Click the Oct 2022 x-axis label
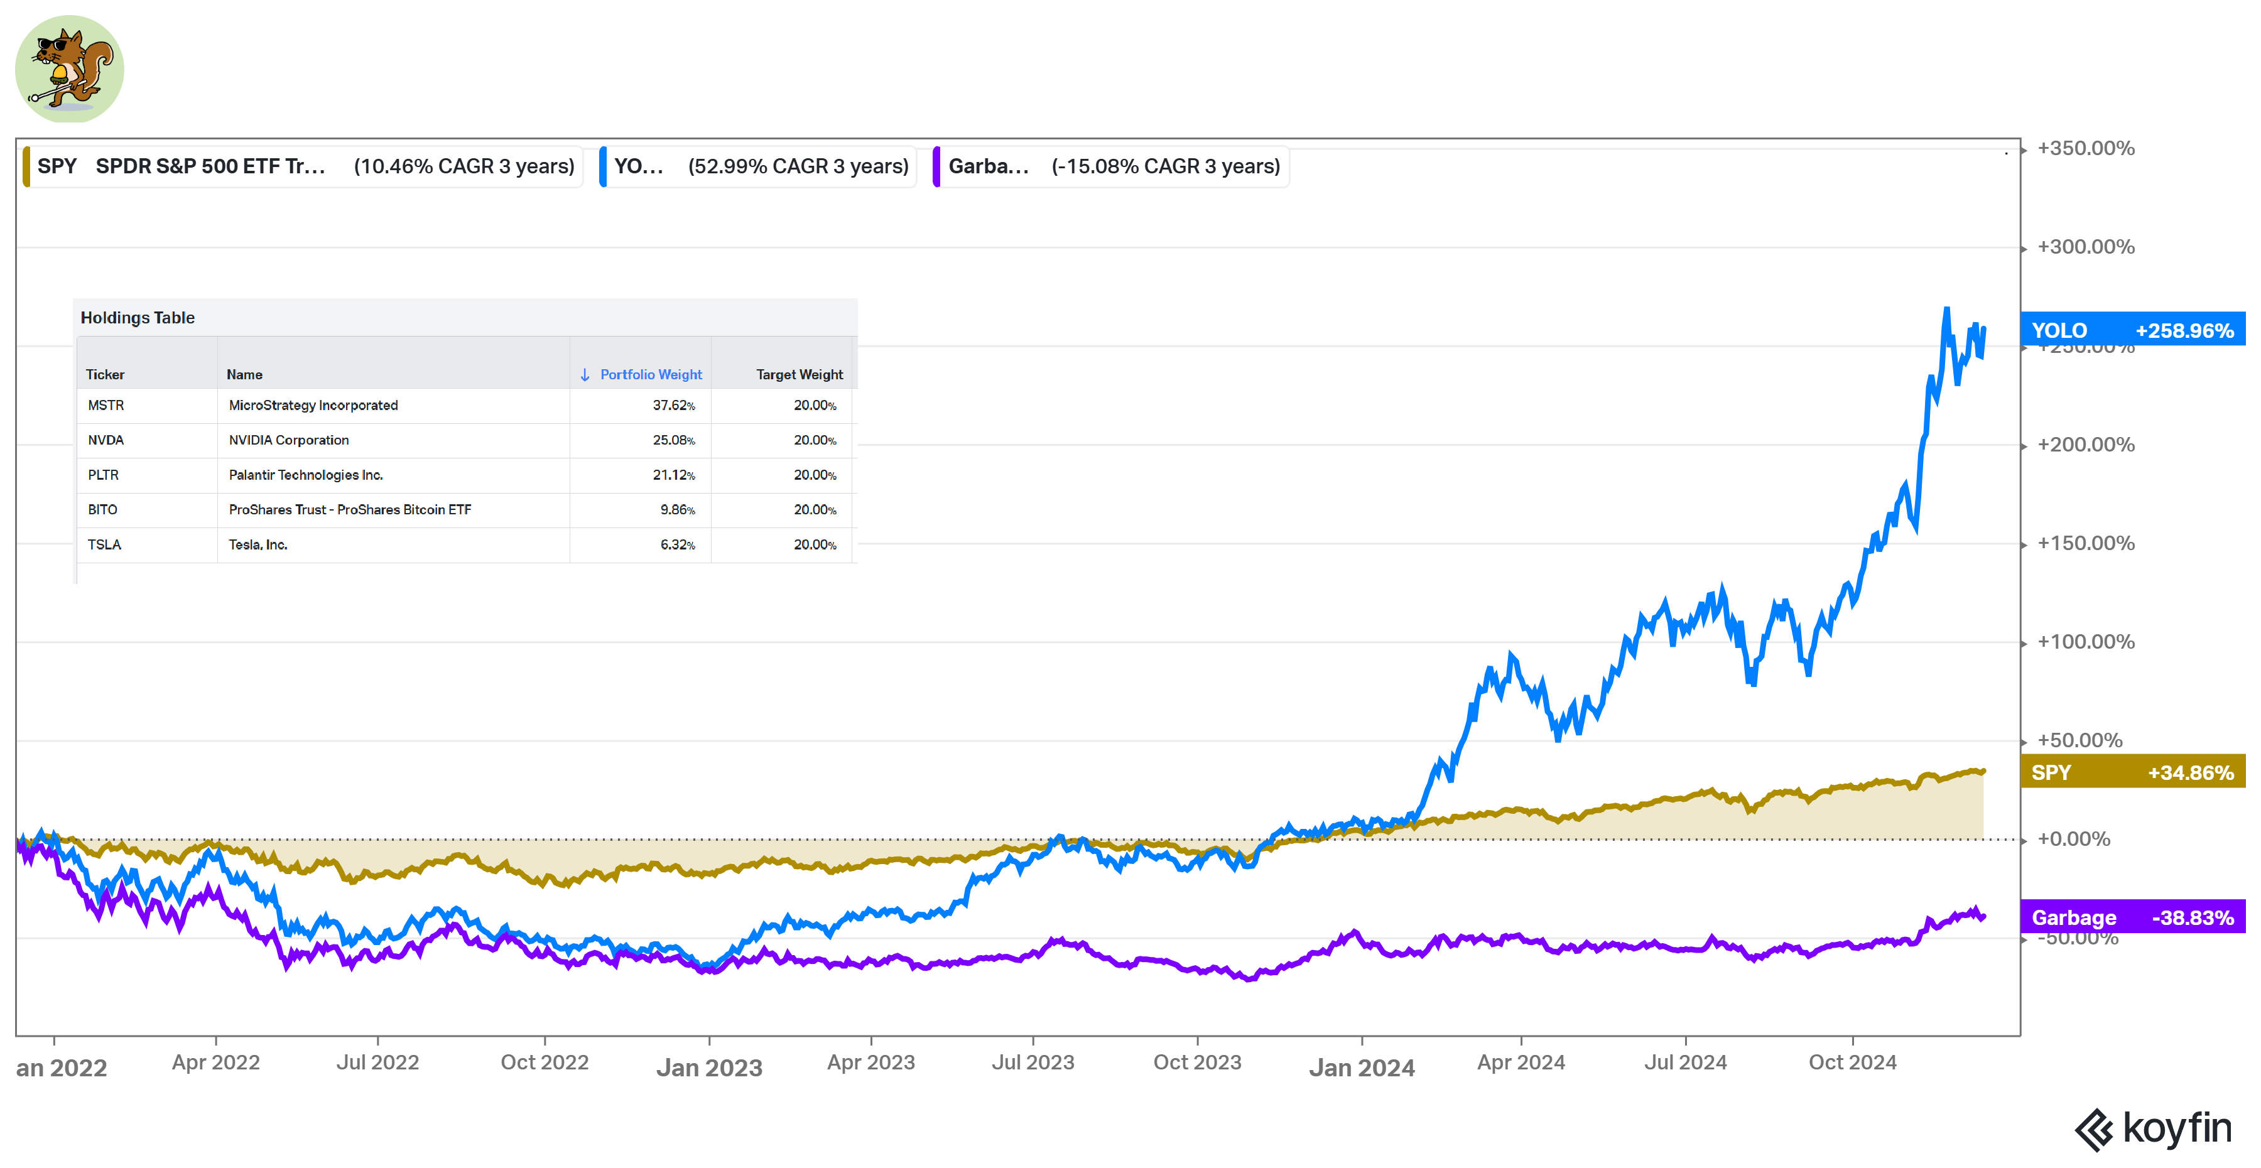This screenshot has width=2261, height=1168. [544, 1063]
